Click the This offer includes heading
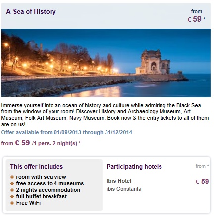This screenshot has height=217, width=214. point(37,167)
